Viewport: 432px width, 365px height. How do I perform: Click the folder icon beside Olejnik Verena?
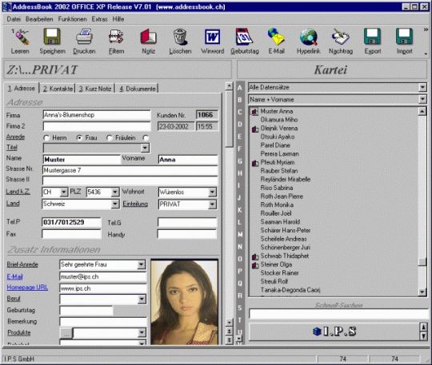pos(255,129)
